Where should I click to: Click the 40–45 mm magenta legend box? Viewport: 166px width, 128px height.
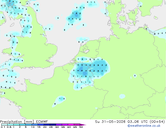[71, 125]
